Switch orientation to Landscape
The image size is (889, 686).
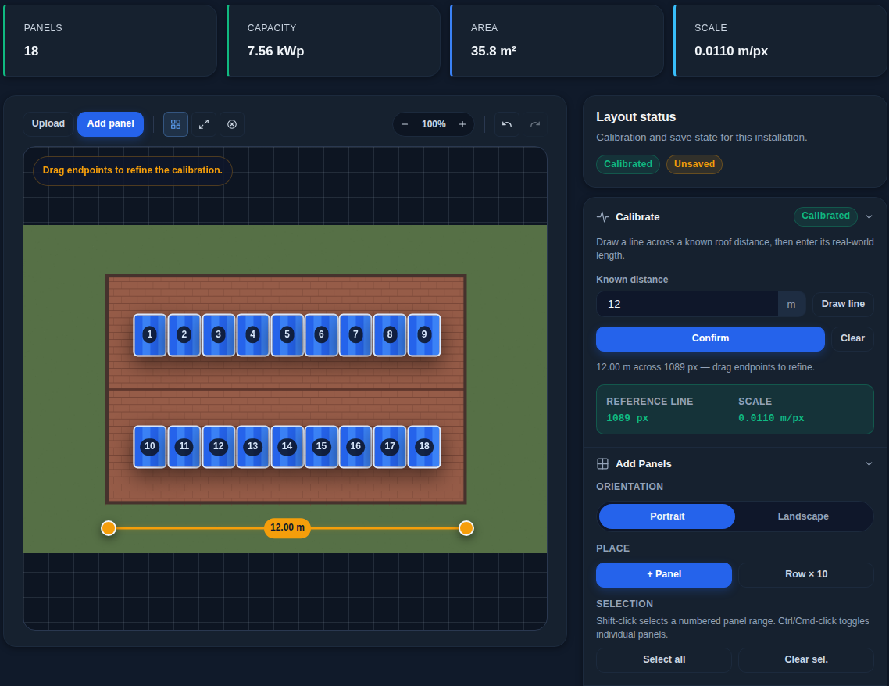click(x=803, y=516)
